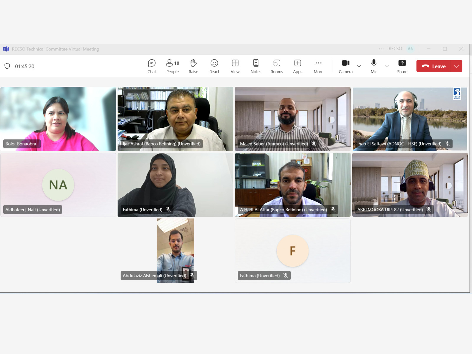Show the People participants list
This screenshot has width=472, height=354.
click(173, 66)
